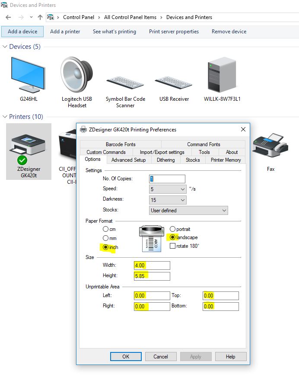Choose the portrait orientation radio button
This screenshot has height=387, width=299.
click(x=173, y=229)
